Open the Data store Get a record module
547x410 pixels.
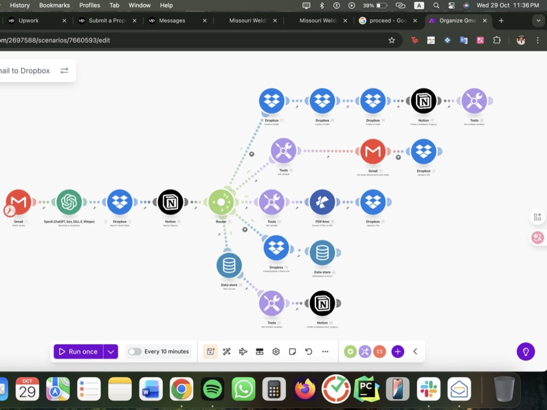point(229,265)
